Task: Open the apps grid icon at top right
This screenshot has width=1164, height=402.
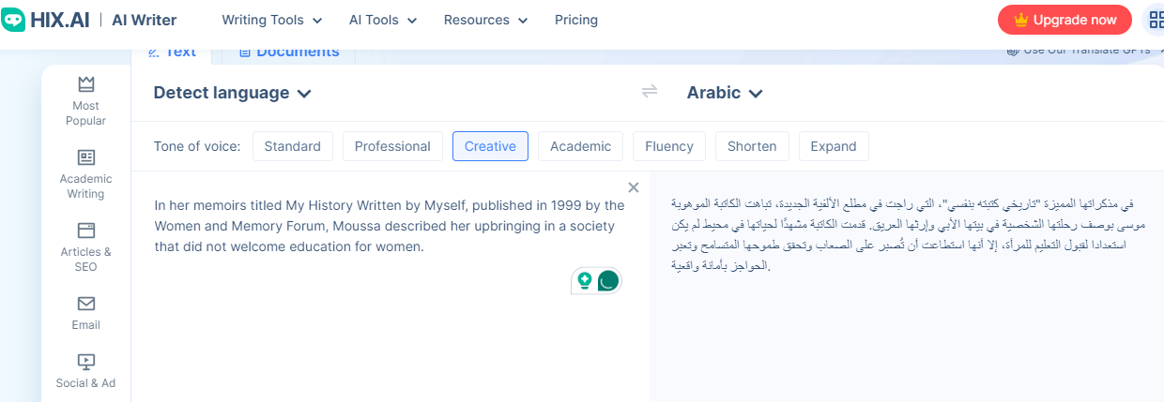Action: [x=1156, y=20]
